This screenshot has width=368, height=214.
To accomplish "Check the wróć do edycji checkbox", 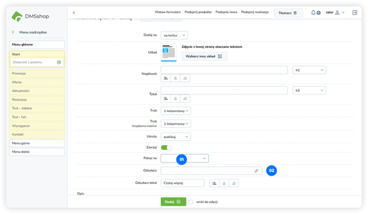I will click(x=191, y=202).
